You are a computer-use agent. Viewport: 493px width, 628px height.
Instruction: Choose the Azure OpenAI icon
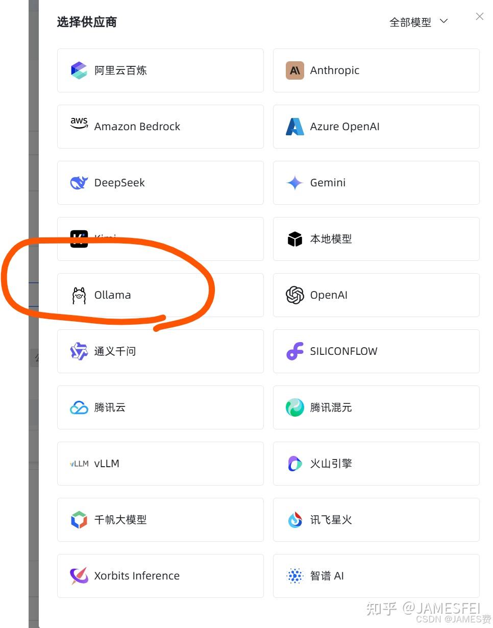[295, 127]
